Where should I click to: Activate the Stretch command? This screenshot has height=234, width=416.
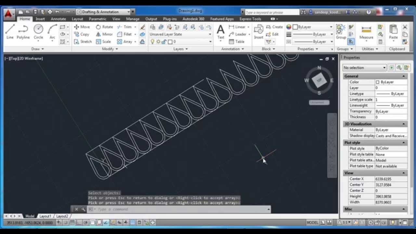83,42
